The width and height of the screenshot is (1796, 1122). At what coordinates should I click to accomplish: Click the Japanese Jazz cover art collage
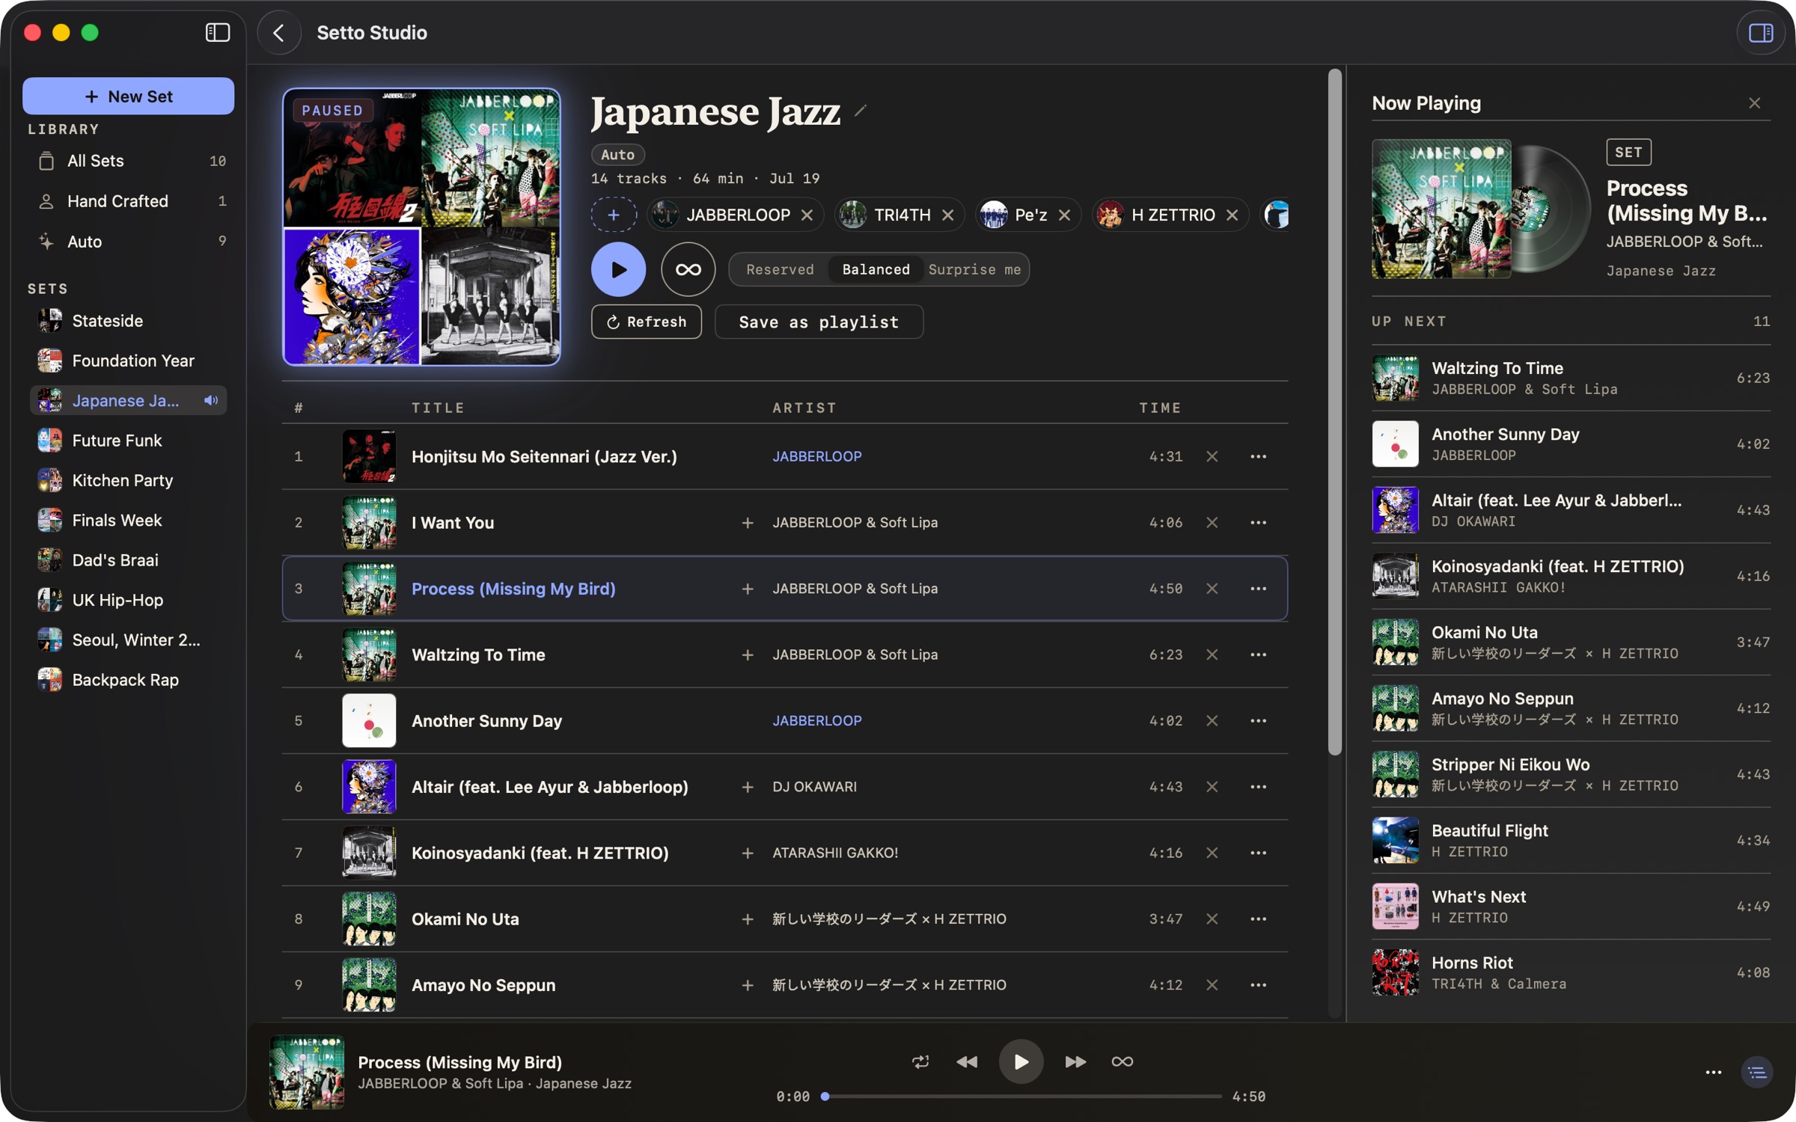tap(421, 227)
